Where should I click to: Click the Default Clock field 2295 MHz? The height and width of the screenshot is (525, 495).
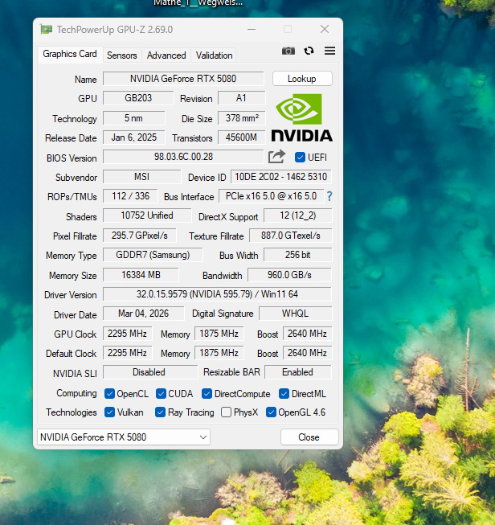pyautogui.click(x=127, y=353)
